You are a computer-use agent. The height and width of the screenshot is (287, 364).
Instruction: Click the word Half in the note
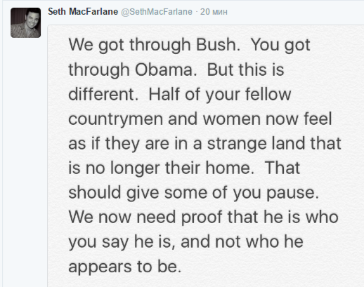click(x=164, y=94)
